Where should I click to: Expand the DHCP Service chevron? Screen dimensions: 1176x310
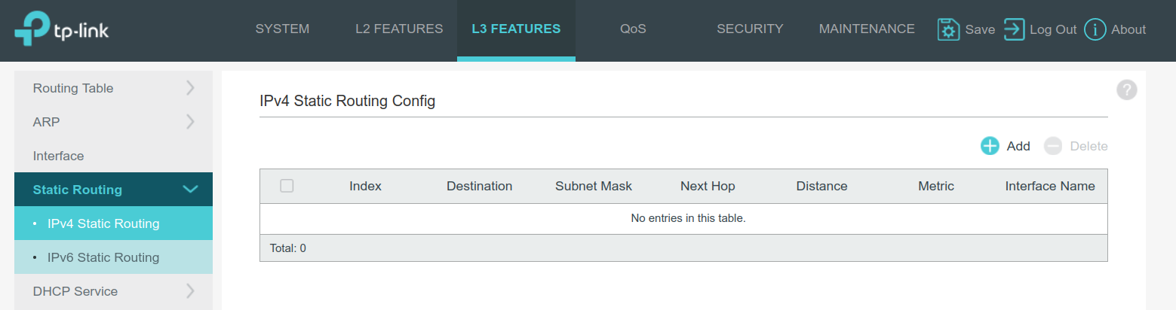click(x=190, y=291)
